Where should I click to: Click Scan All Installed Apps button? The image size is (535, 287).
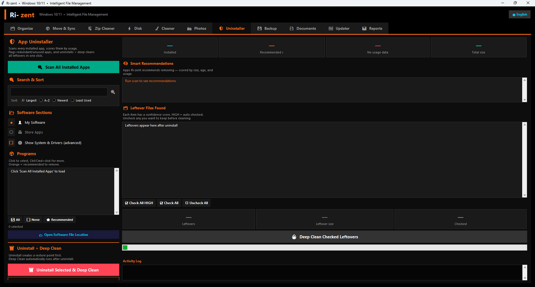pyautogui.click(x=64, y=67)
